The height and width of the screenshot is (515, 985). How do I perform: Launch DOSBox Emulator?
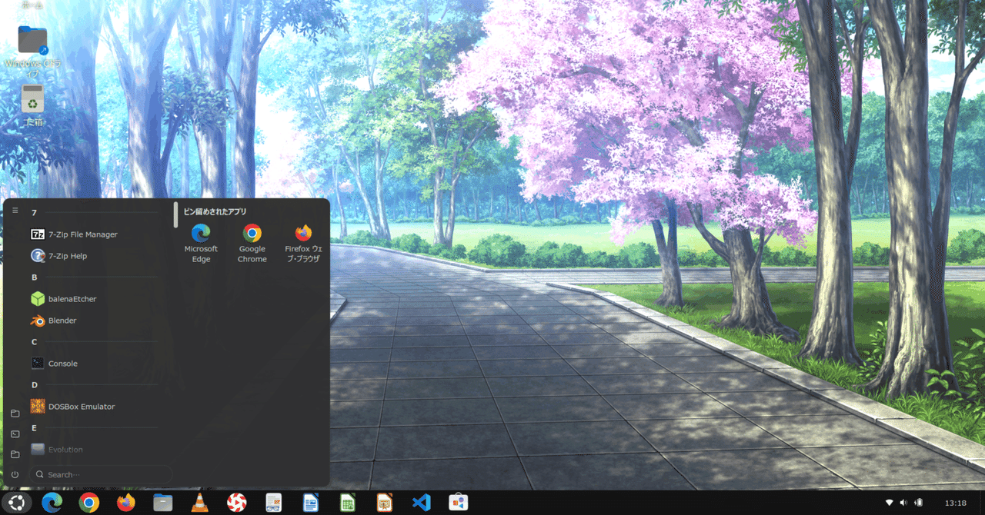(x=80, y=406)
